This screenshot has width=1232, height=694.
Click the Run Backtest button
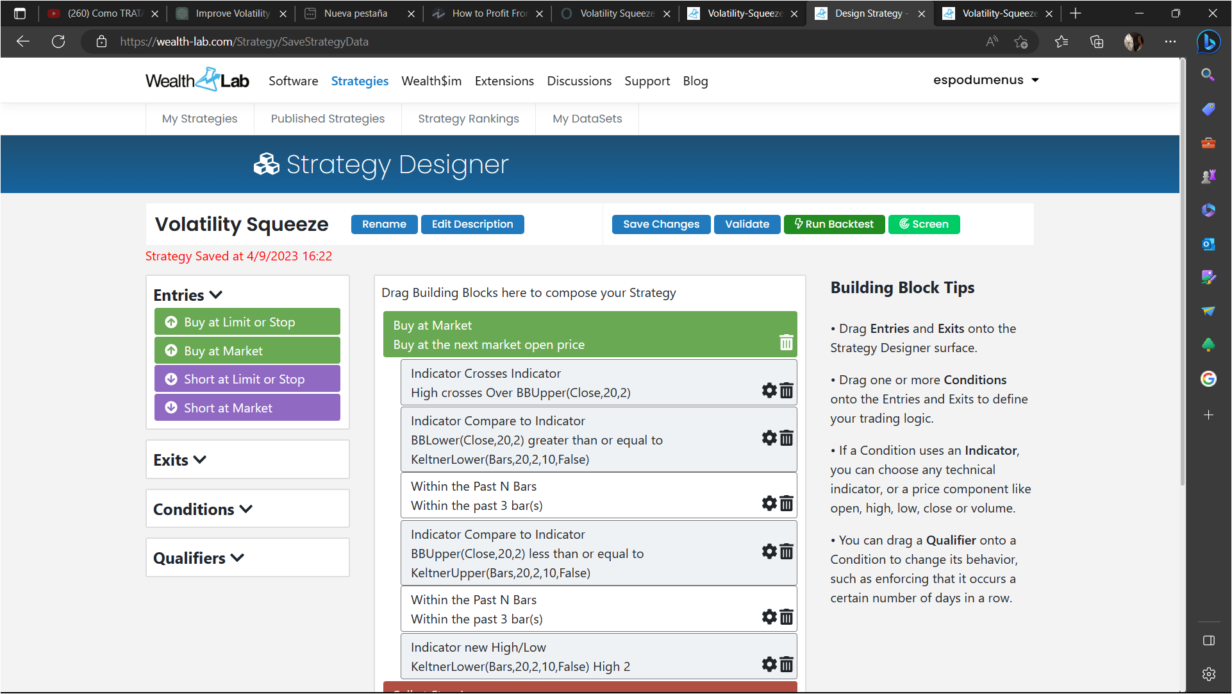point(833,224)
